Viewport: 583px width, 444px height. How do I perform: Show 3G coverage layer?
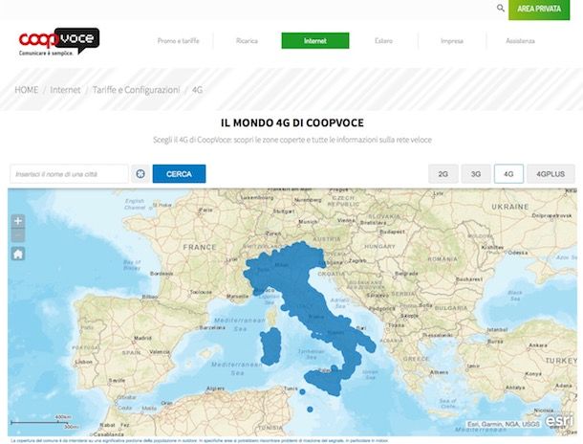click(x=476, y=174)
